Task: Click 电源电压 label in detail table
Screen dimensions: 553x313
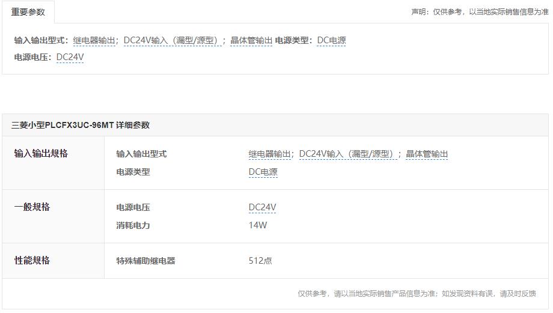Action: [x=133, y=208]
